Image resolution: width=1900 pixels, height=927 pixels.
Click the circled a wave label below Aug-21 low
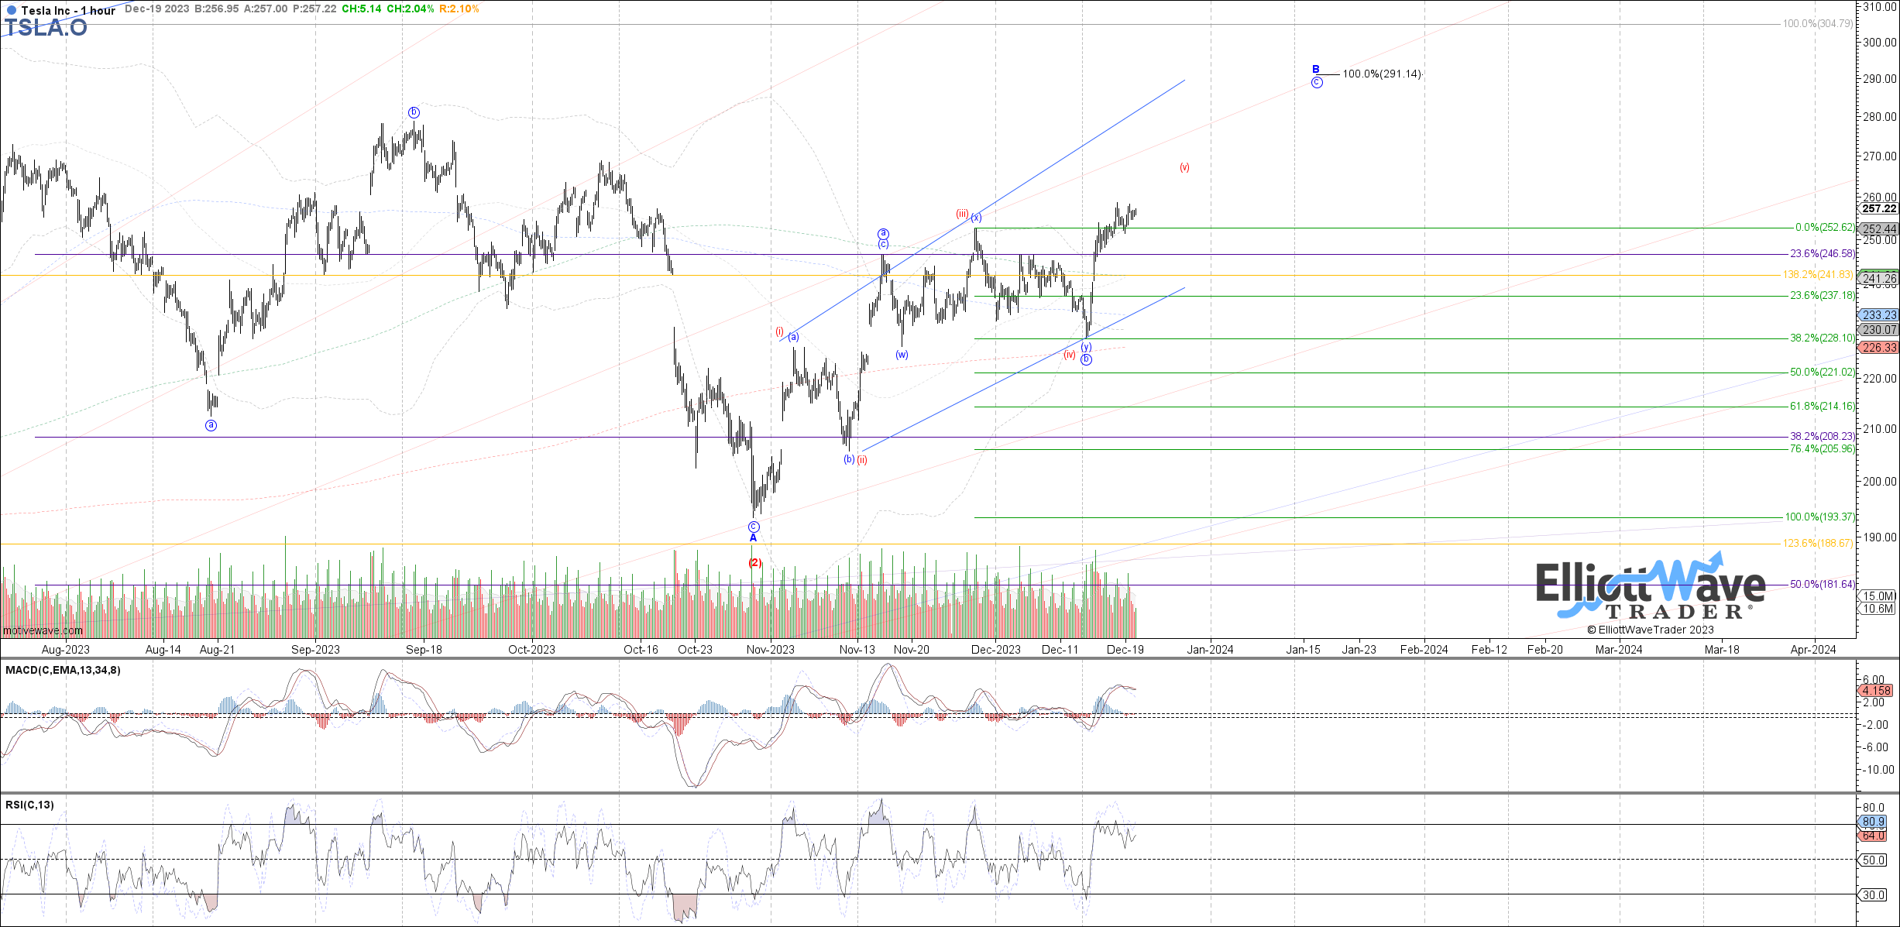pos(211,425)
